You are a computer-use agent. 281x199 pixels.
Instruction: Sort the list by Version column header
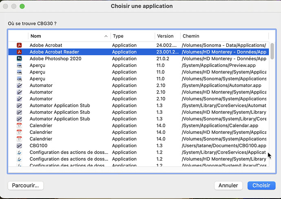coord(168,36)
